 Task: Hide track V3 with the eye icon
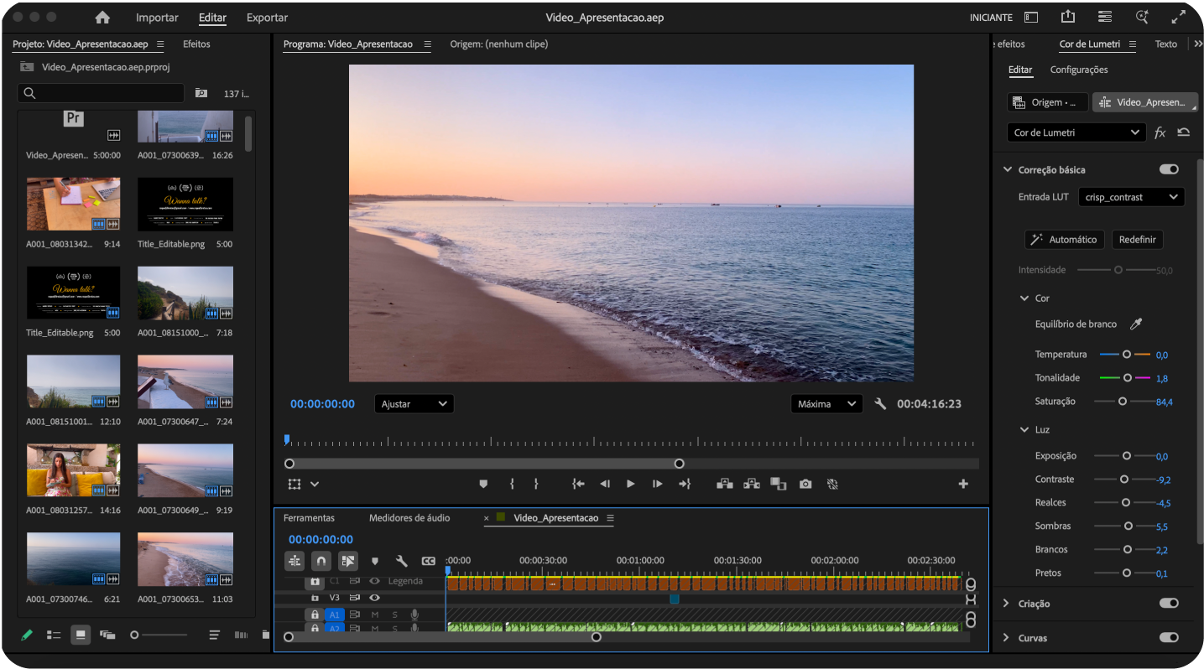374,598
